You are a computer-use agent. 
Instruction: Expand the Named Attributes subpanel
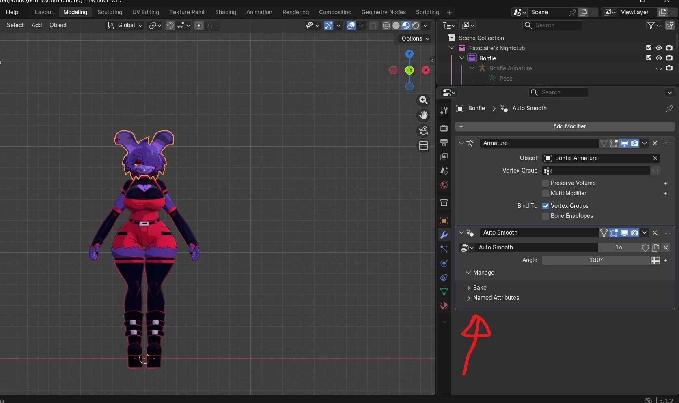(x=468, y=298)
